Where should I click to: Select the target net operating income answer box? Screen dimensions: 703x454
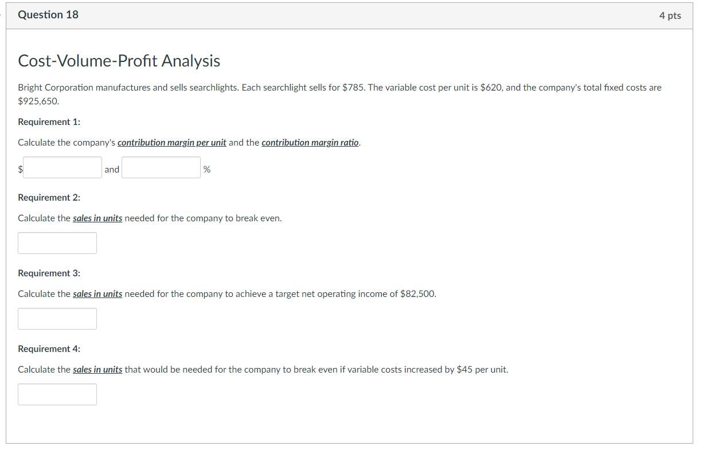57,318
